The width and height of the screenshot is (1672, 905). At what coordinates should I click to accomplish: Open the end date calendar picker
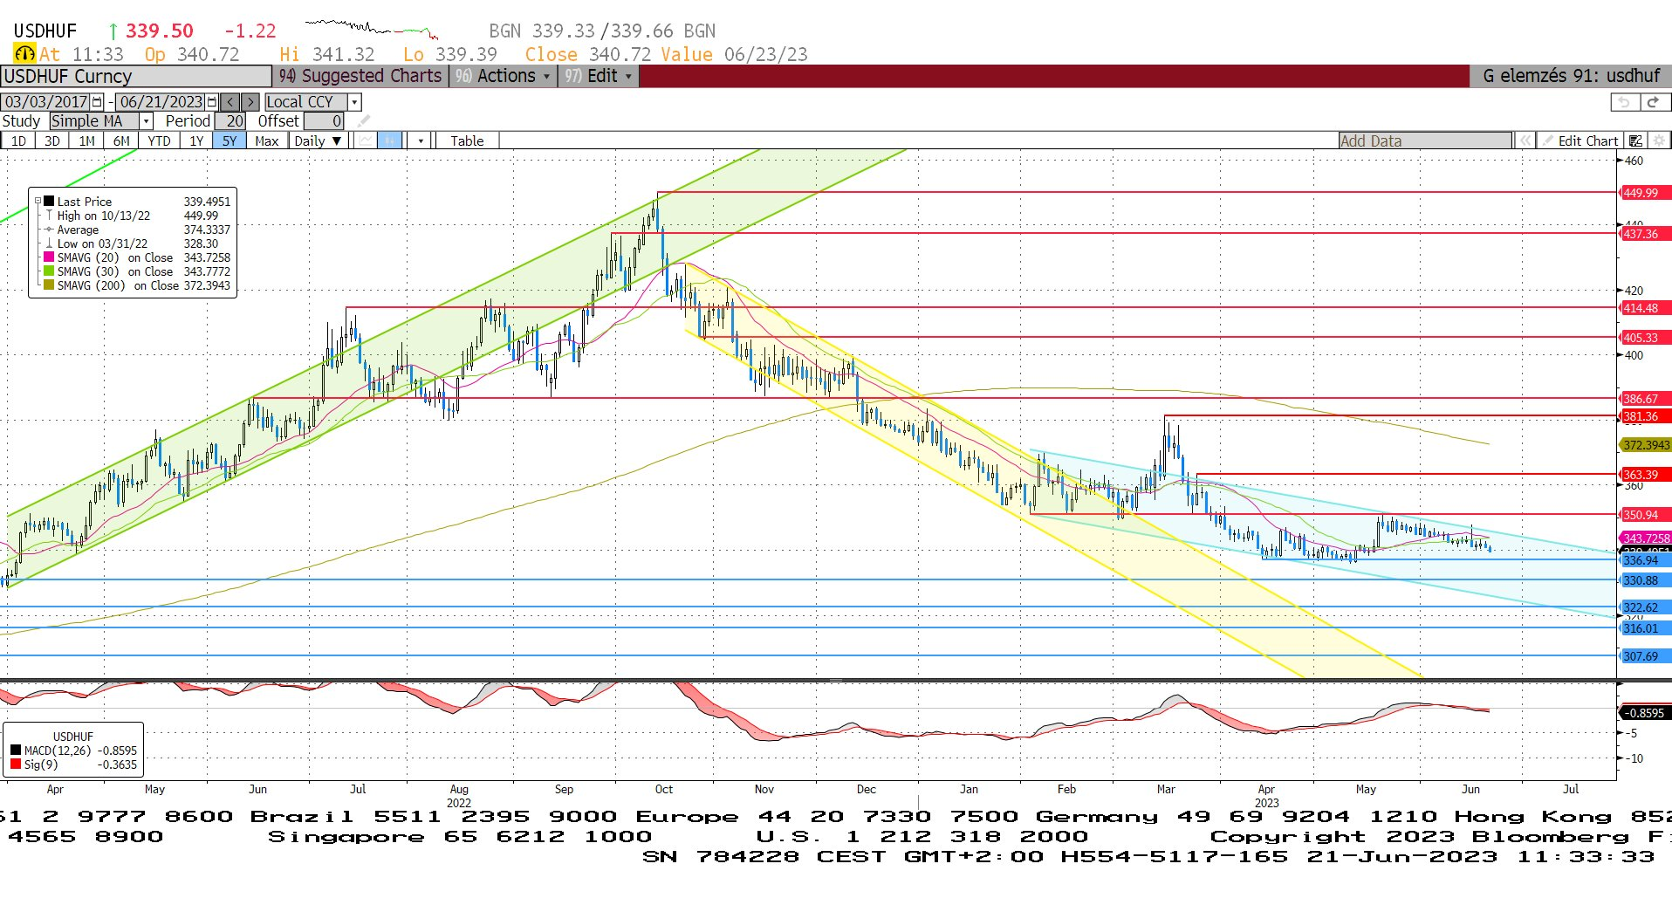coord(211,102)
